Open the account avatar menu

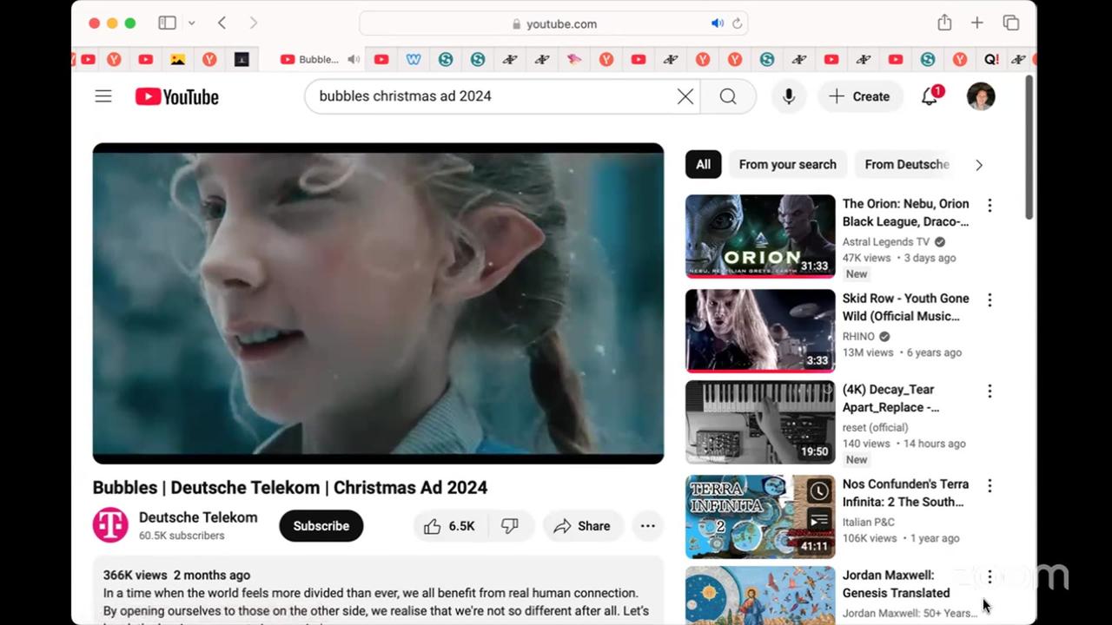coord(981,96)
